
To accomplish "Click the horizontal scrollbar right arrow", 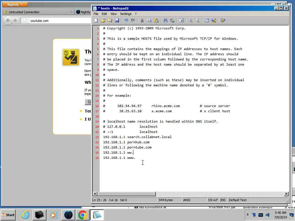I will coord(286,194).
